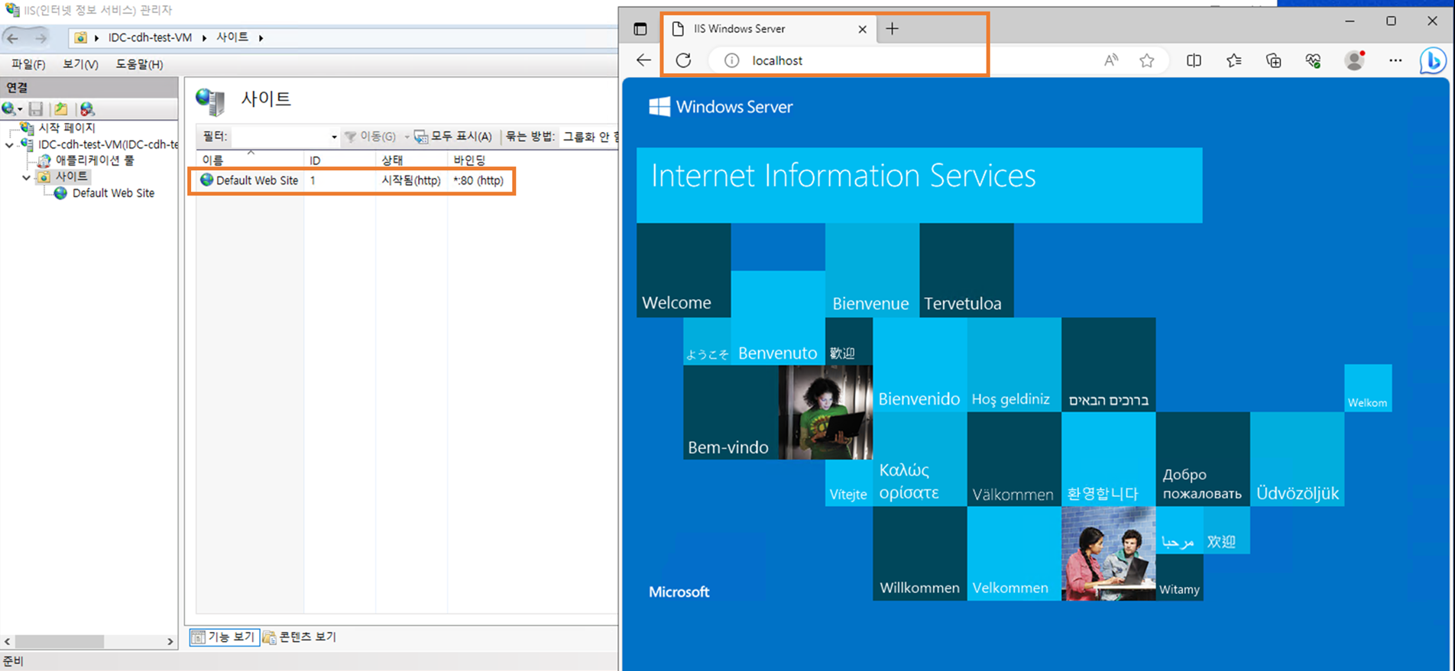
Task: Collapse the 사이트 tree node
Action: (26, 176)
